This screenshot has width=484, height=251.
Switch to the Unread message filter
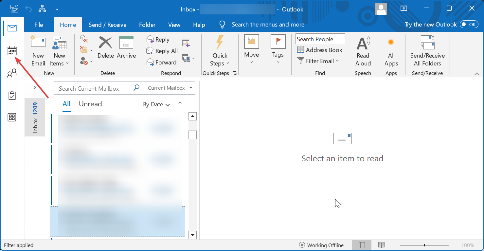[90, 104]
